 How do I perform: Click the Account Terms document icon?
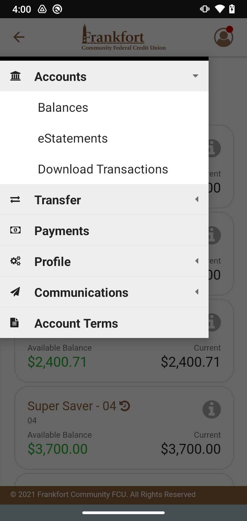pyautogui.click(x=14, y=323)
